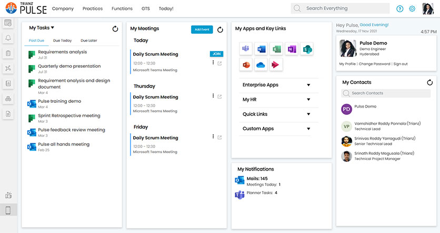Open Microsoft Stream app icon
The image size is (440, 233).
(x=276, y=65)
